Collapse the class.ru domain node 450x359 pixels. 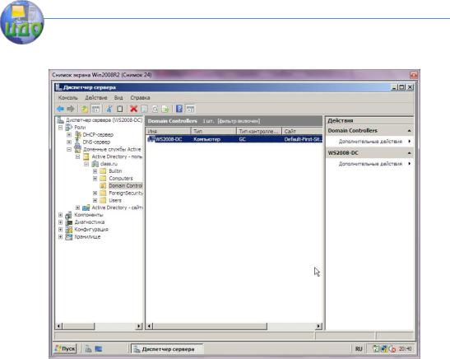86,164
